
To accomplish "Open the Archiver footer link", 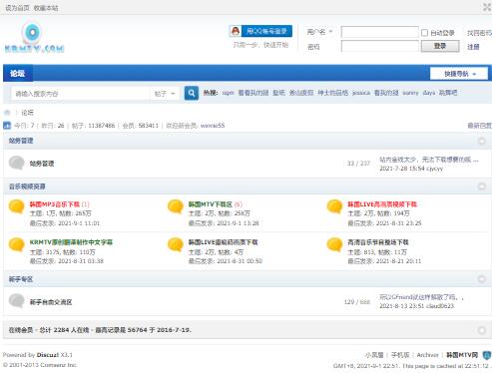I will [x=427, y=355].
